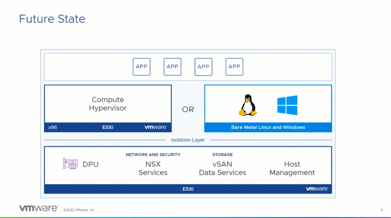Image resolution: width=391 pixels, height=218 pixels.
Task: Click the 'ESXi' label beside the x86 label
Action: (x=108, y=127)
